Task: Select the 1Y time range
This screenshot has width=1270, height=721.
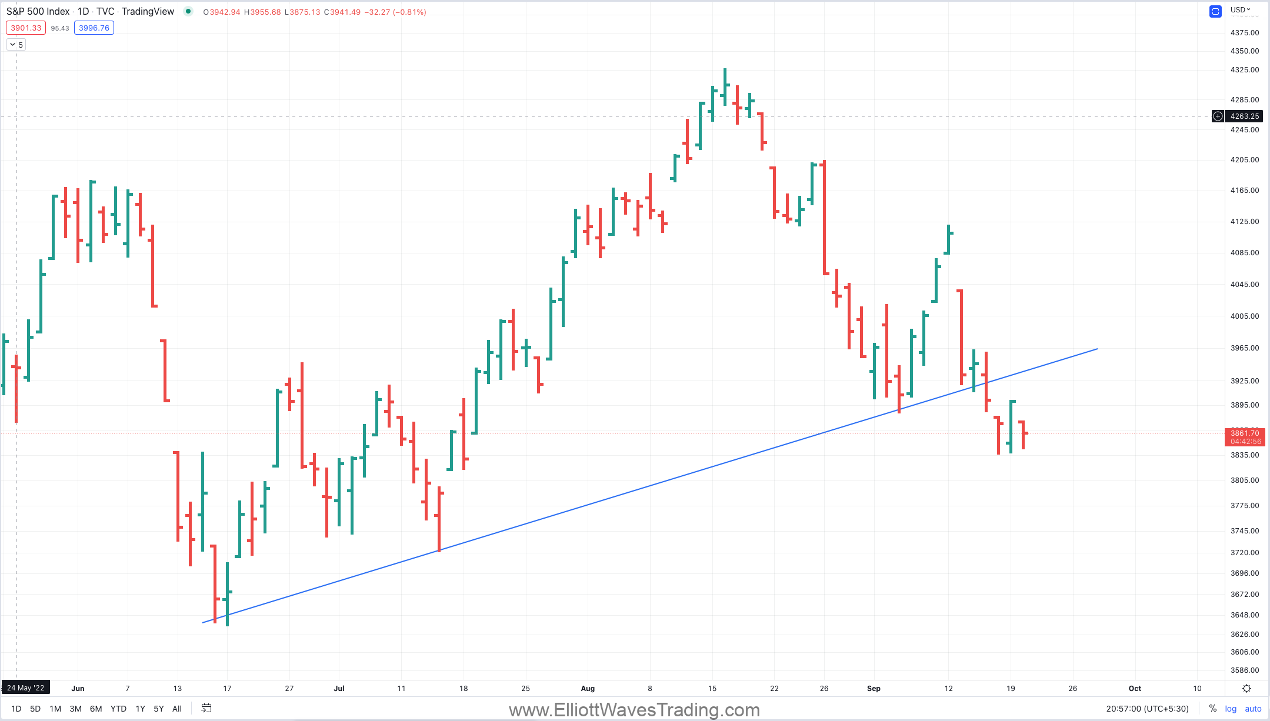Action: 140,709
